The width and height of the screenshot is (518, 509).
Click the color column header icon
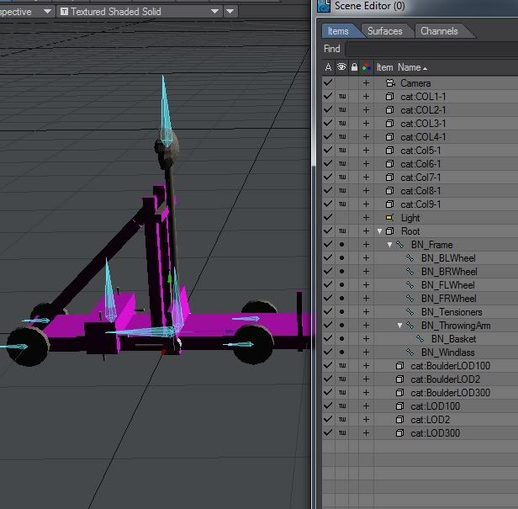(366, 67)
